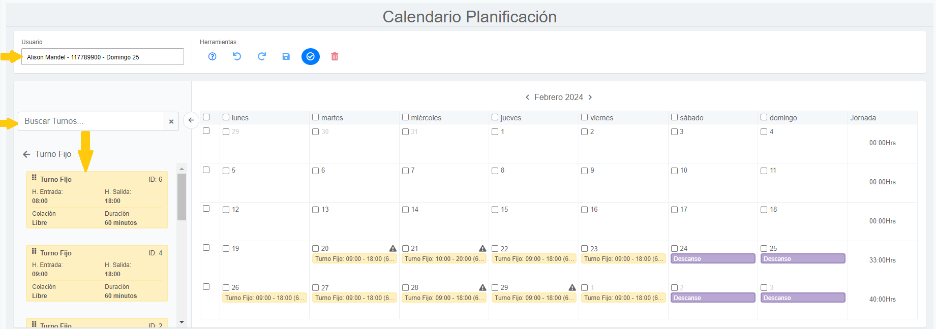Go to the previous month chevron
936x330 pixels.
pos(527,97)
